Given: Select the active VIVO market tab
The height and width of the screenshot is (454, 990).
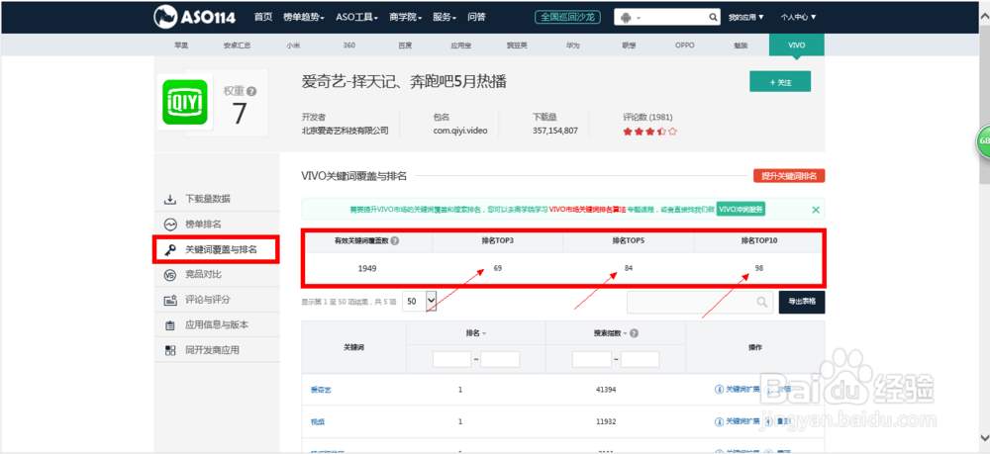Looking at the screenshot, I should pyautogui.click(x=796, y=45).
